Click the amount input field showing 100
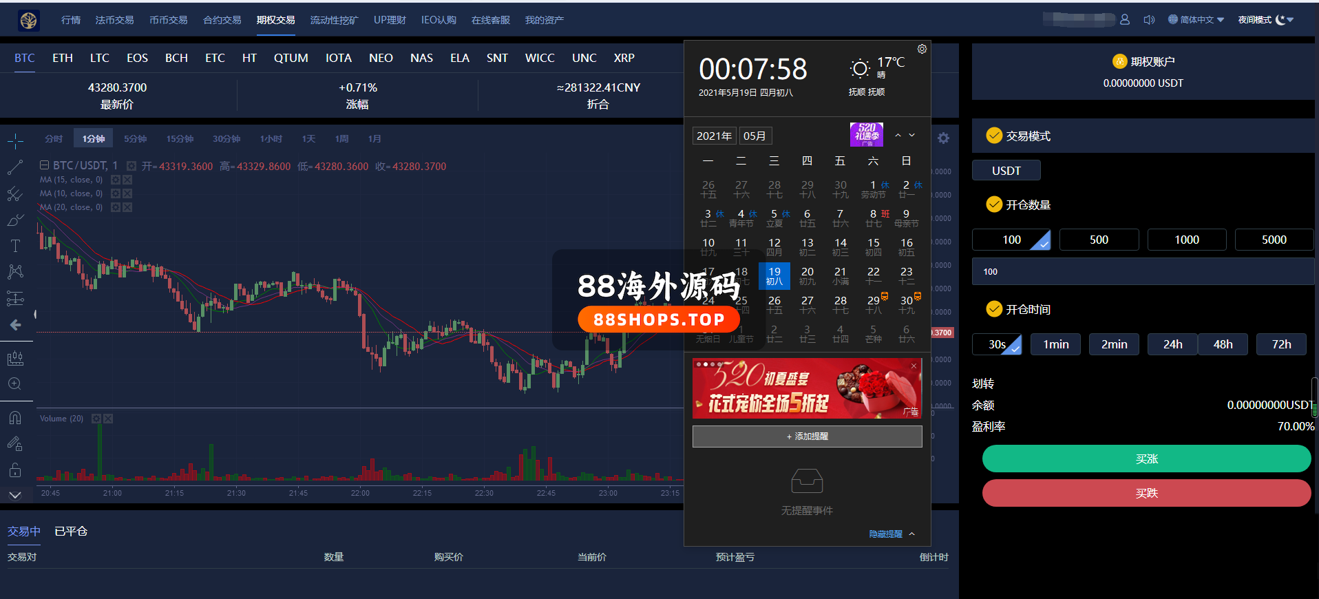 point(1143,272)
